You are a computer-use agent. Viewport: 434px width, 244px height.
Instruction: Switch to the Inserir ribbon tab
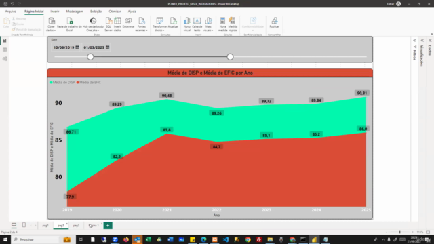point(55,12)
